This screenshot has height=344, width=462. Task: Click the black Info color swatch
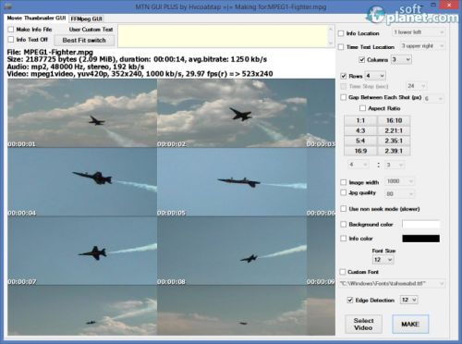(420, 239)
